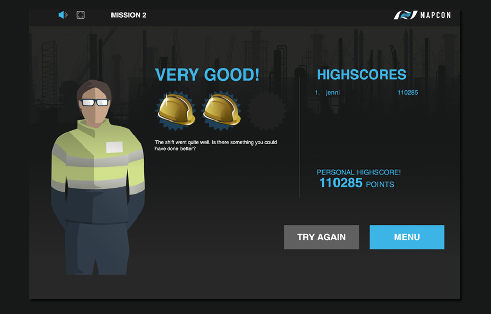
Task: Select jenni in the highscore list
Action: click(x=332, y=93)
